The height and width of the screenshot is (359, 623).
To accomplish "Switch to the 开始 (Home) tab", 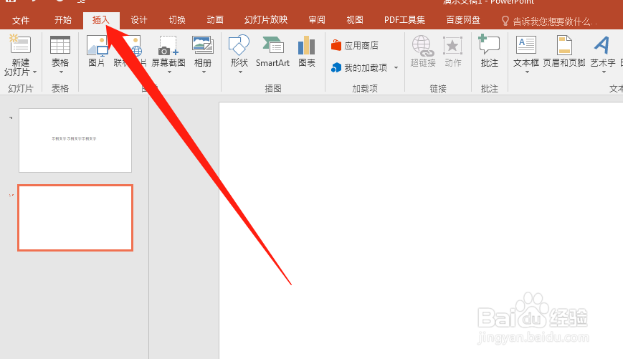I will (x=63, y=20).
